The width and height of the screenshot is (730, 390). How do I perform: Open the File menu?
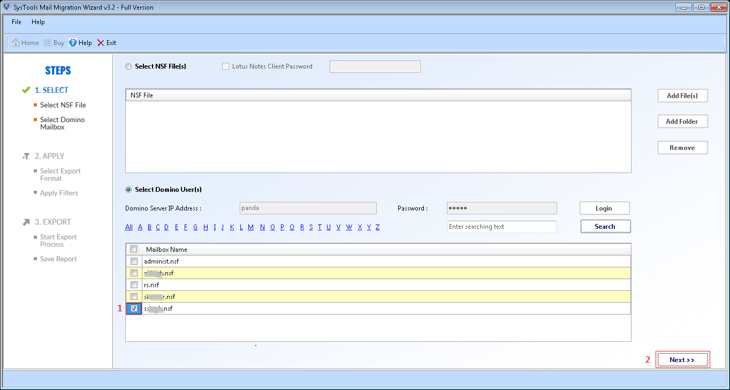(x=17, y=22)
